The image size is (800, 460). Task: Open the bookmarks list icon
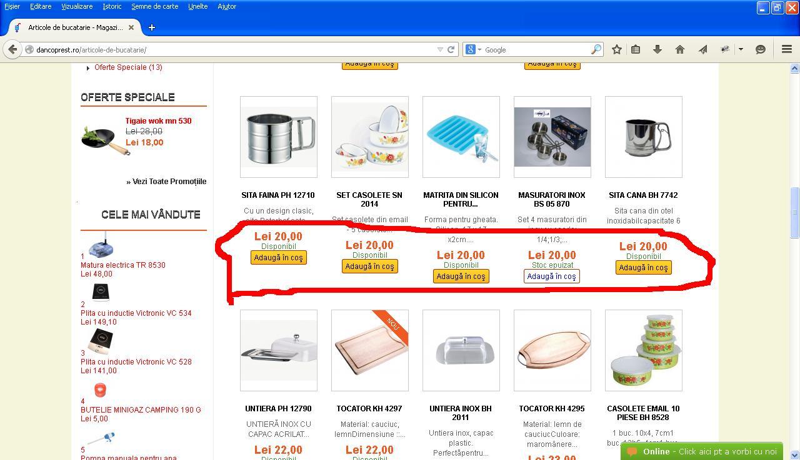[x=636, y=49]
